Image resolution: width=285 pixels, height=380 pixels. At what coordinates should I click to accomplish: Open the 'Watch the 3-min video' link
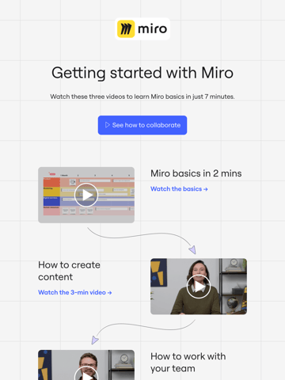[75, 292]
